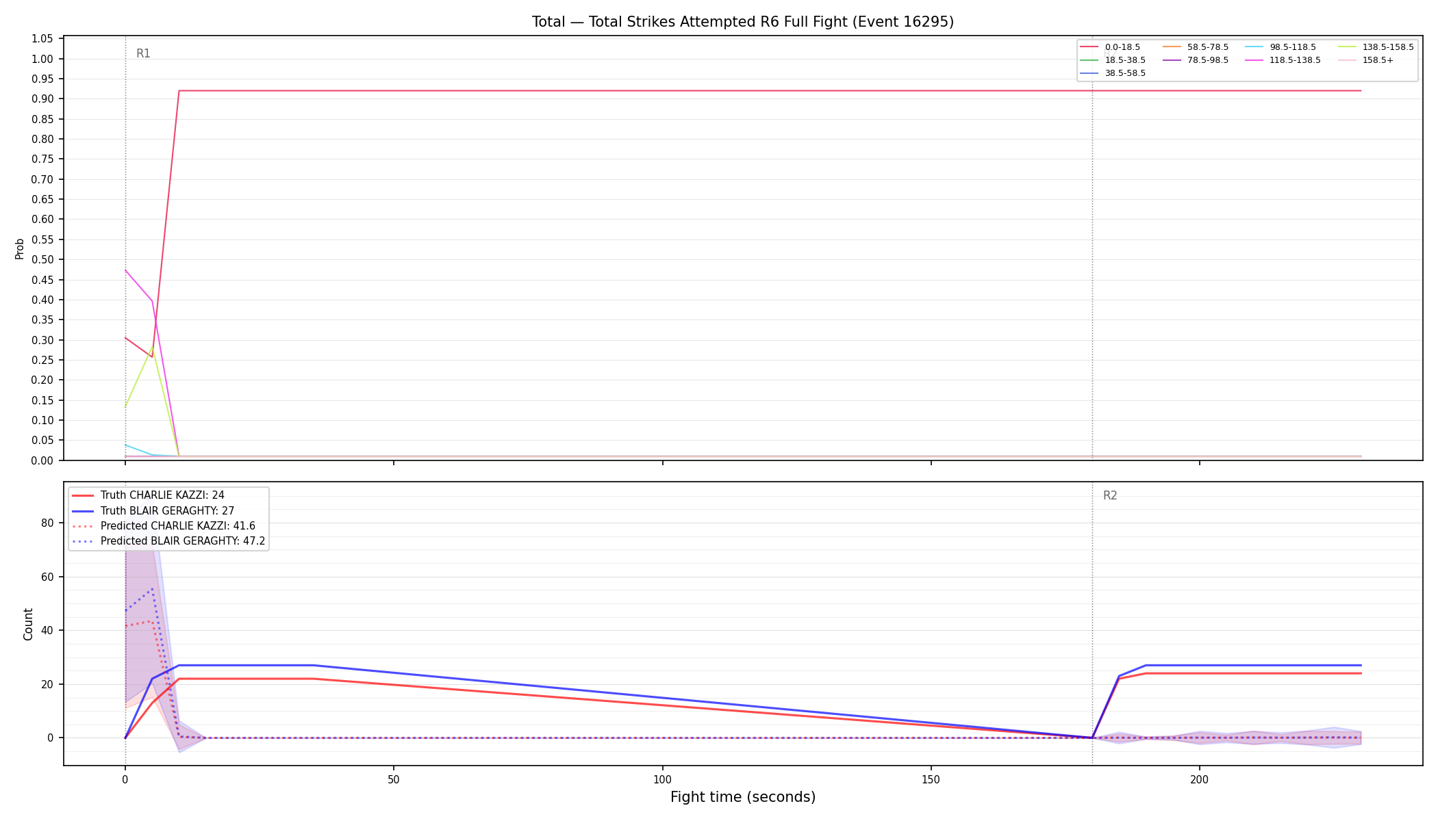Click the 100 tick on Fight time axis
The width and height of the screenshot is (1438, 821).
[x=662, y=779]
